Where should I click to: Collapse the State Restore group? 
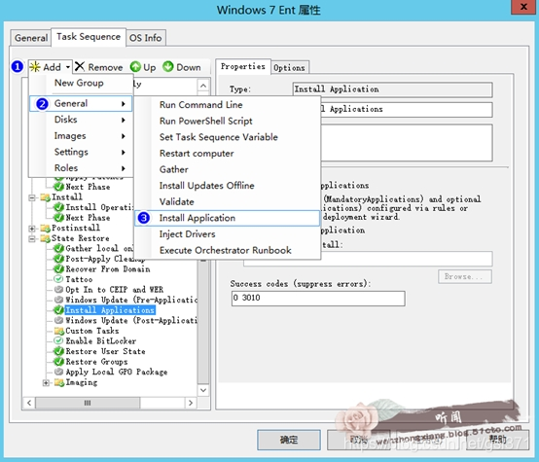click(x=32, y=238)
